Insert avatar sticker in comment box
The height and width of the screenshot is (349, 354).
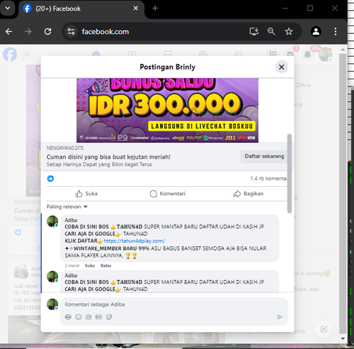coord(68,317)
